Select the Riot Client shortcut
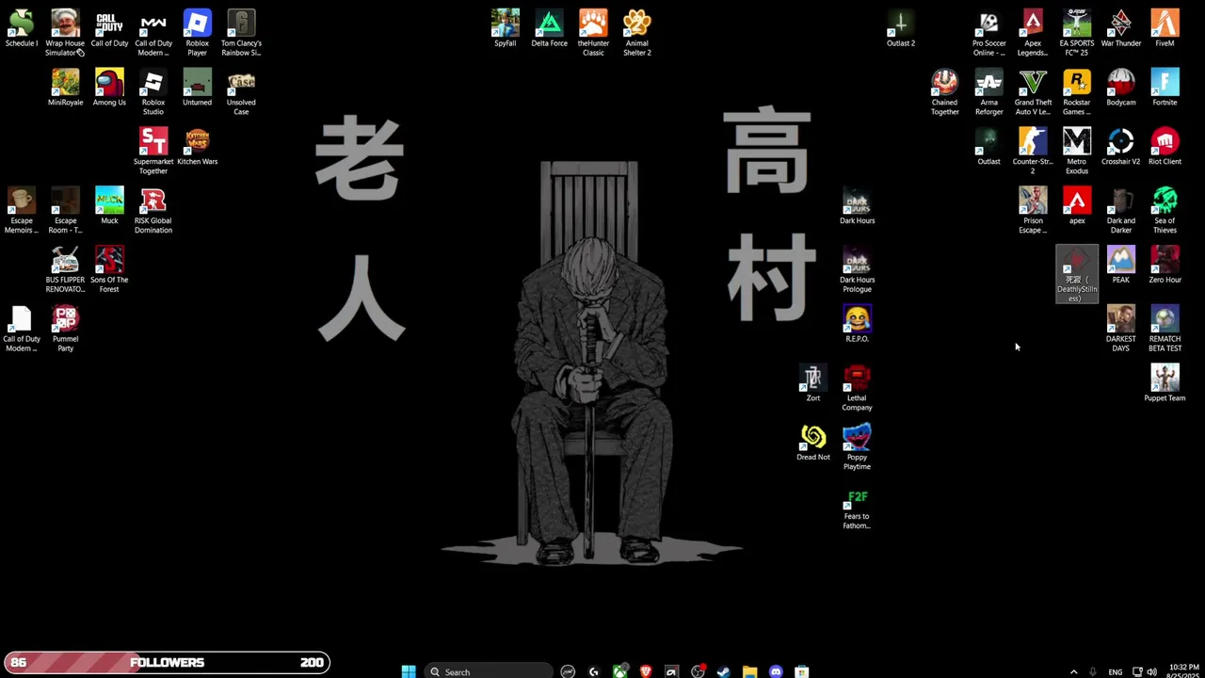1205x678 pixels. click(x=1165, y=147)
